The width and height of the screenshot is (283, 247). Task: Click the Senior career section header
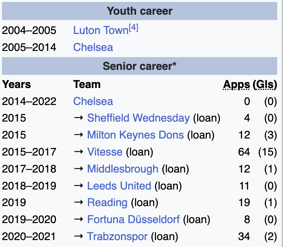coord(140,66)
